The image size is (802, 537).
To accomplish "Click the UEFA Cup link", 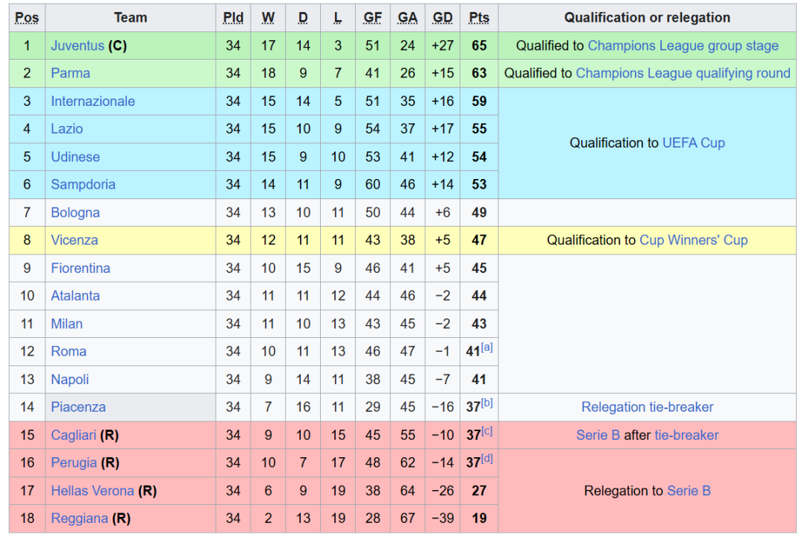I will 693,142.
